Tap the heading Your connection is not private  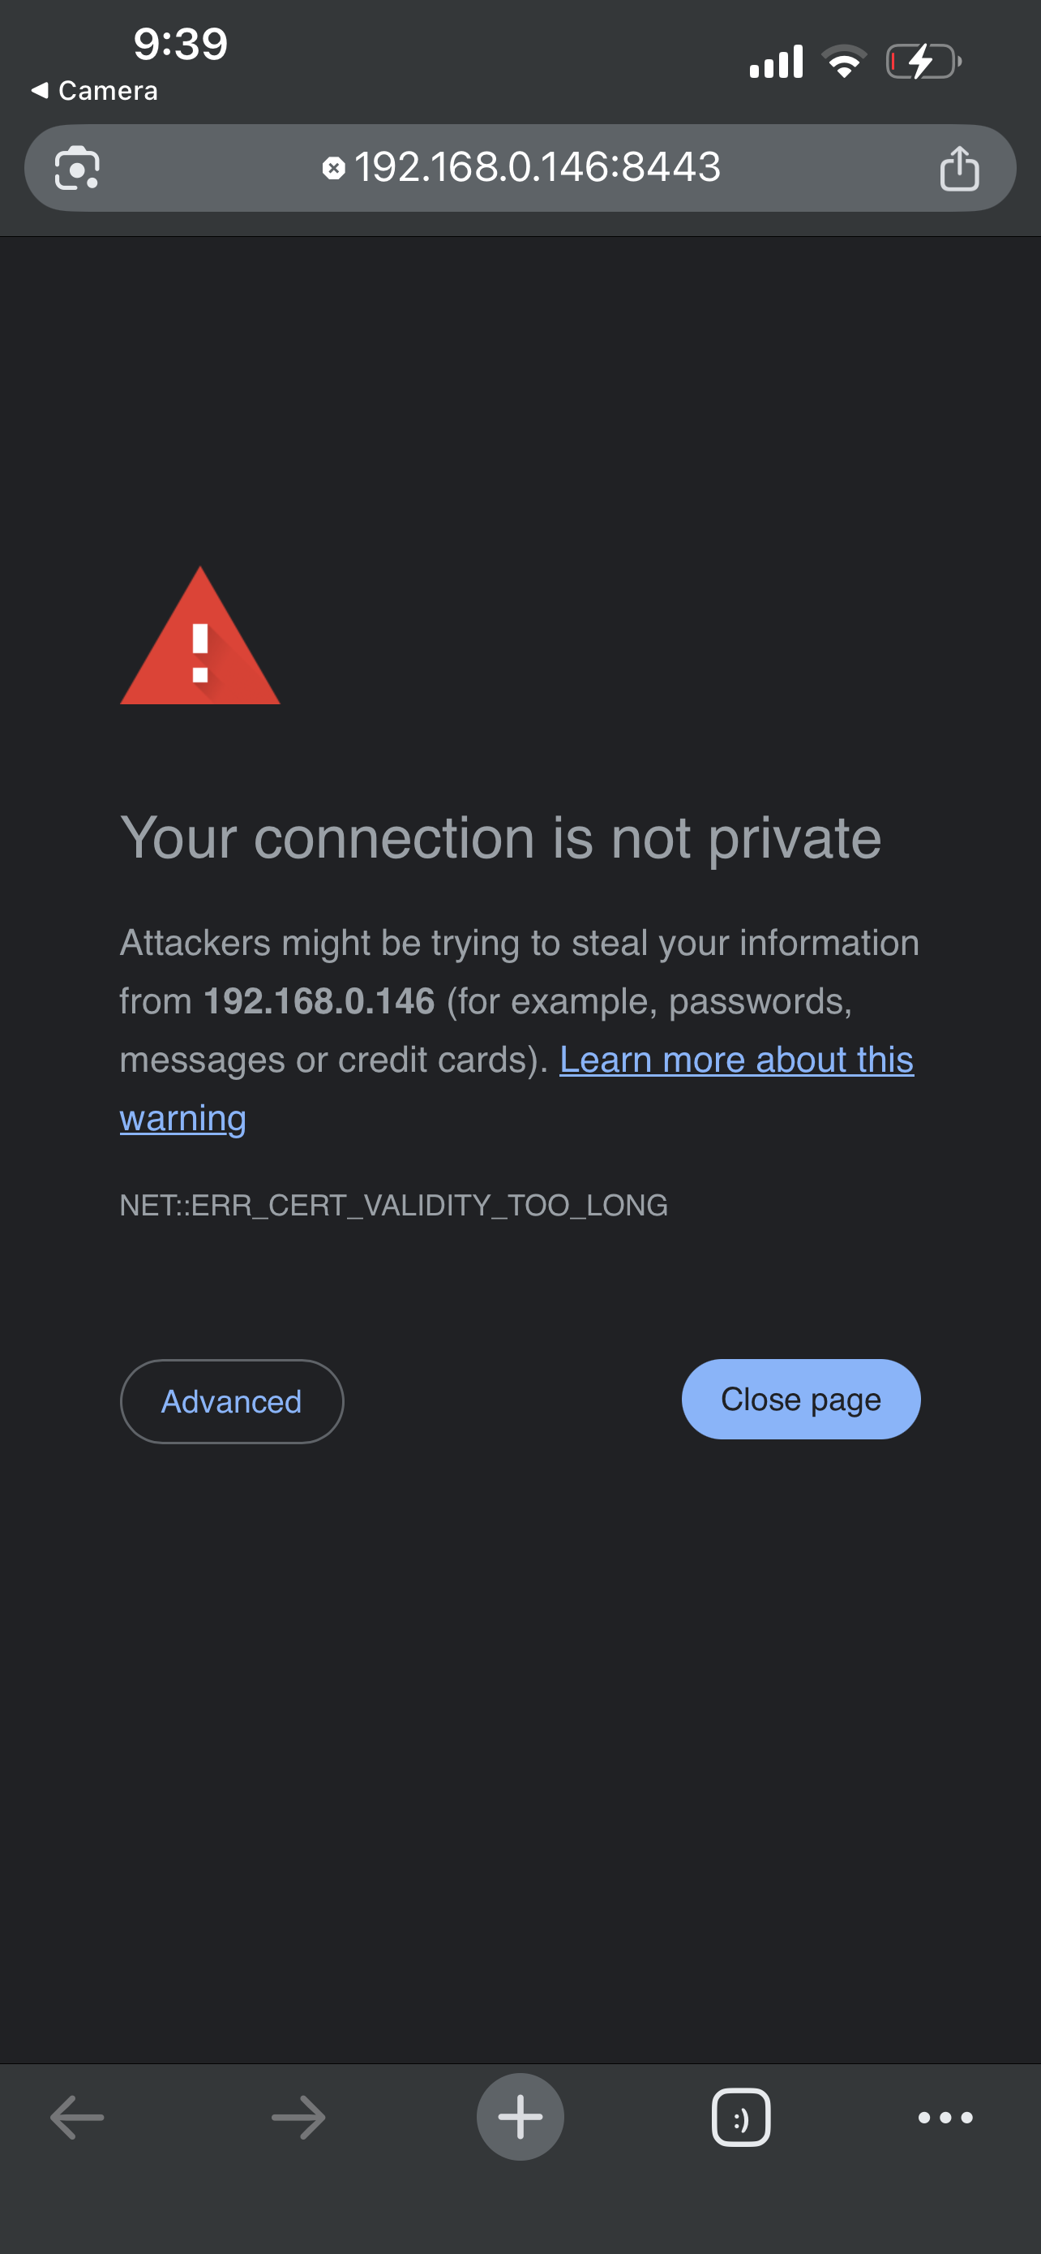[x=501, y=837]
